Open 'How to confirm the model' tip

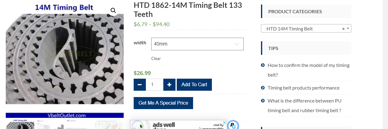[308, 65]
